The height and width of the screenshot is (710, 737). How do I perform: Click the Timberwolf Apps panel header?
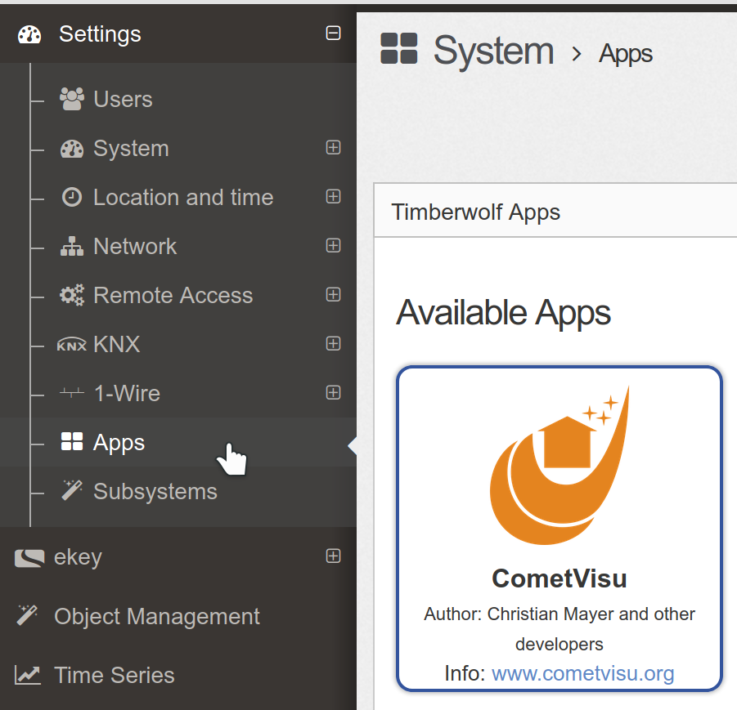(555, 210)
